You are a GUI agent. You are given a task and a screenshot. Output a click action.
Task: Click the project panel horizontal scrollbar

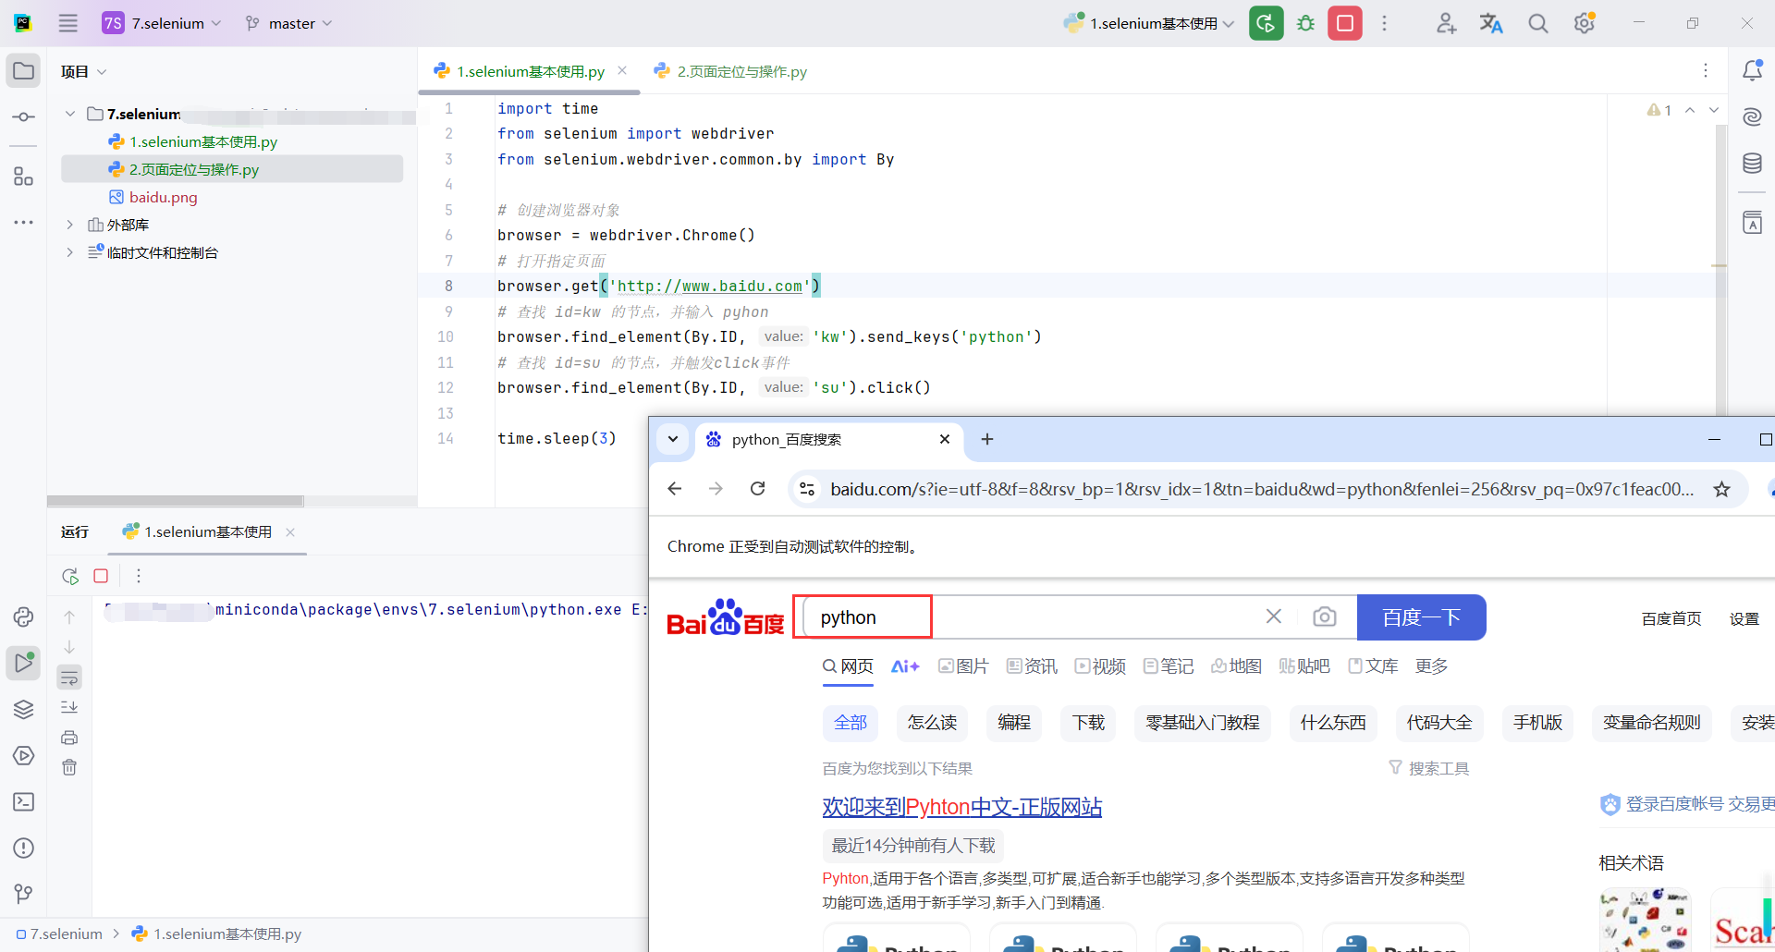click(176, 501)
